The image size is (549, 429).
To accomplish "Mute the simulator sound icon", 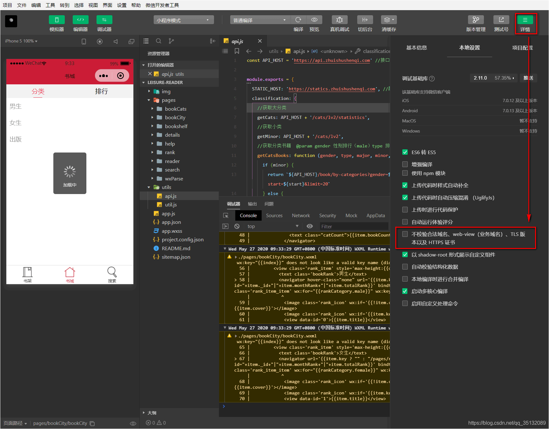I will point(116,41).
